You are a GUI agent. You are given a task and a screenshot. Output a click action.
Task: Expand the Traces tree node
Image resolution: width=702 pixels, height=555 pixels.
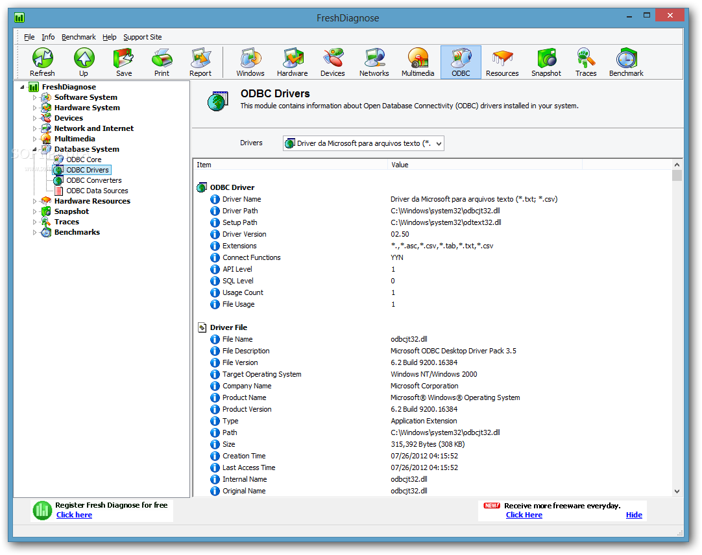(x=34, y=222)
